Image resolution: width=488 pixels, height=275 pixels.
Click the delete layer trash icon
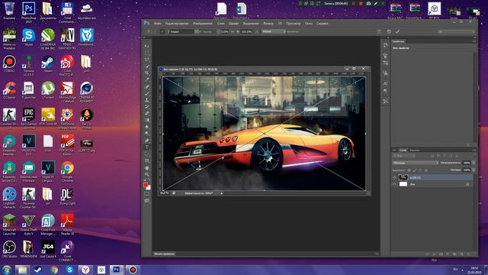coord(468,254)
